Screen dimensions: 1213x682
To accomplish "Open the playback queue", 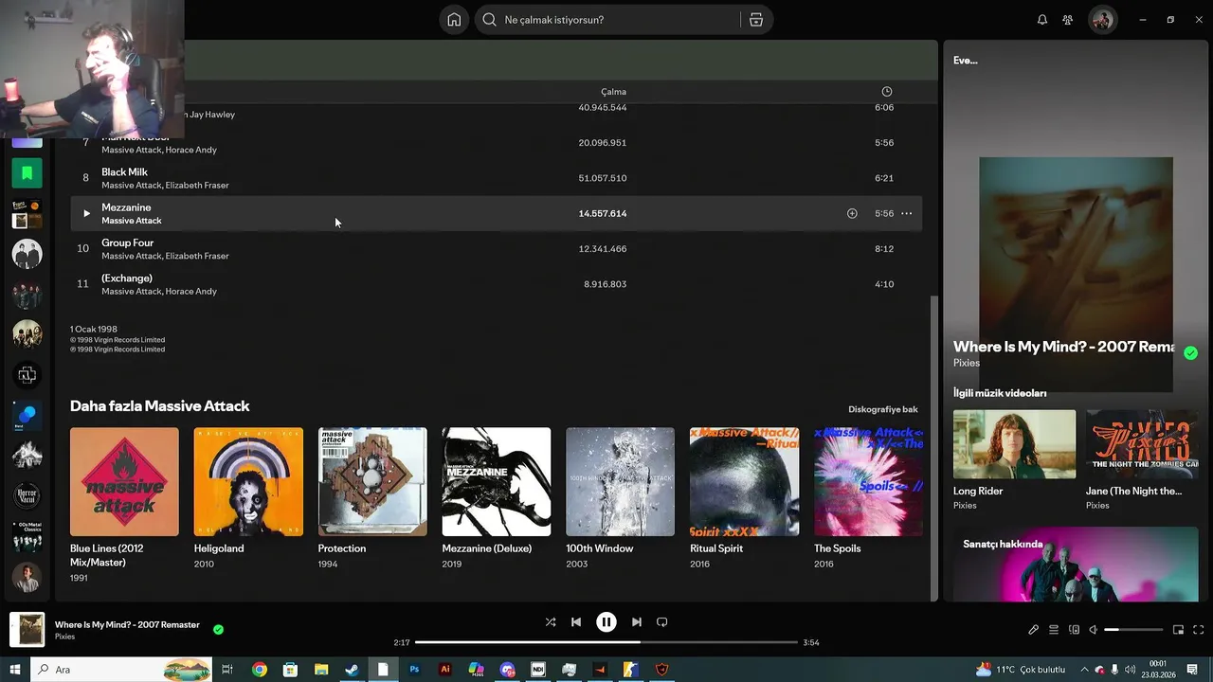I will coord(1054,630).
